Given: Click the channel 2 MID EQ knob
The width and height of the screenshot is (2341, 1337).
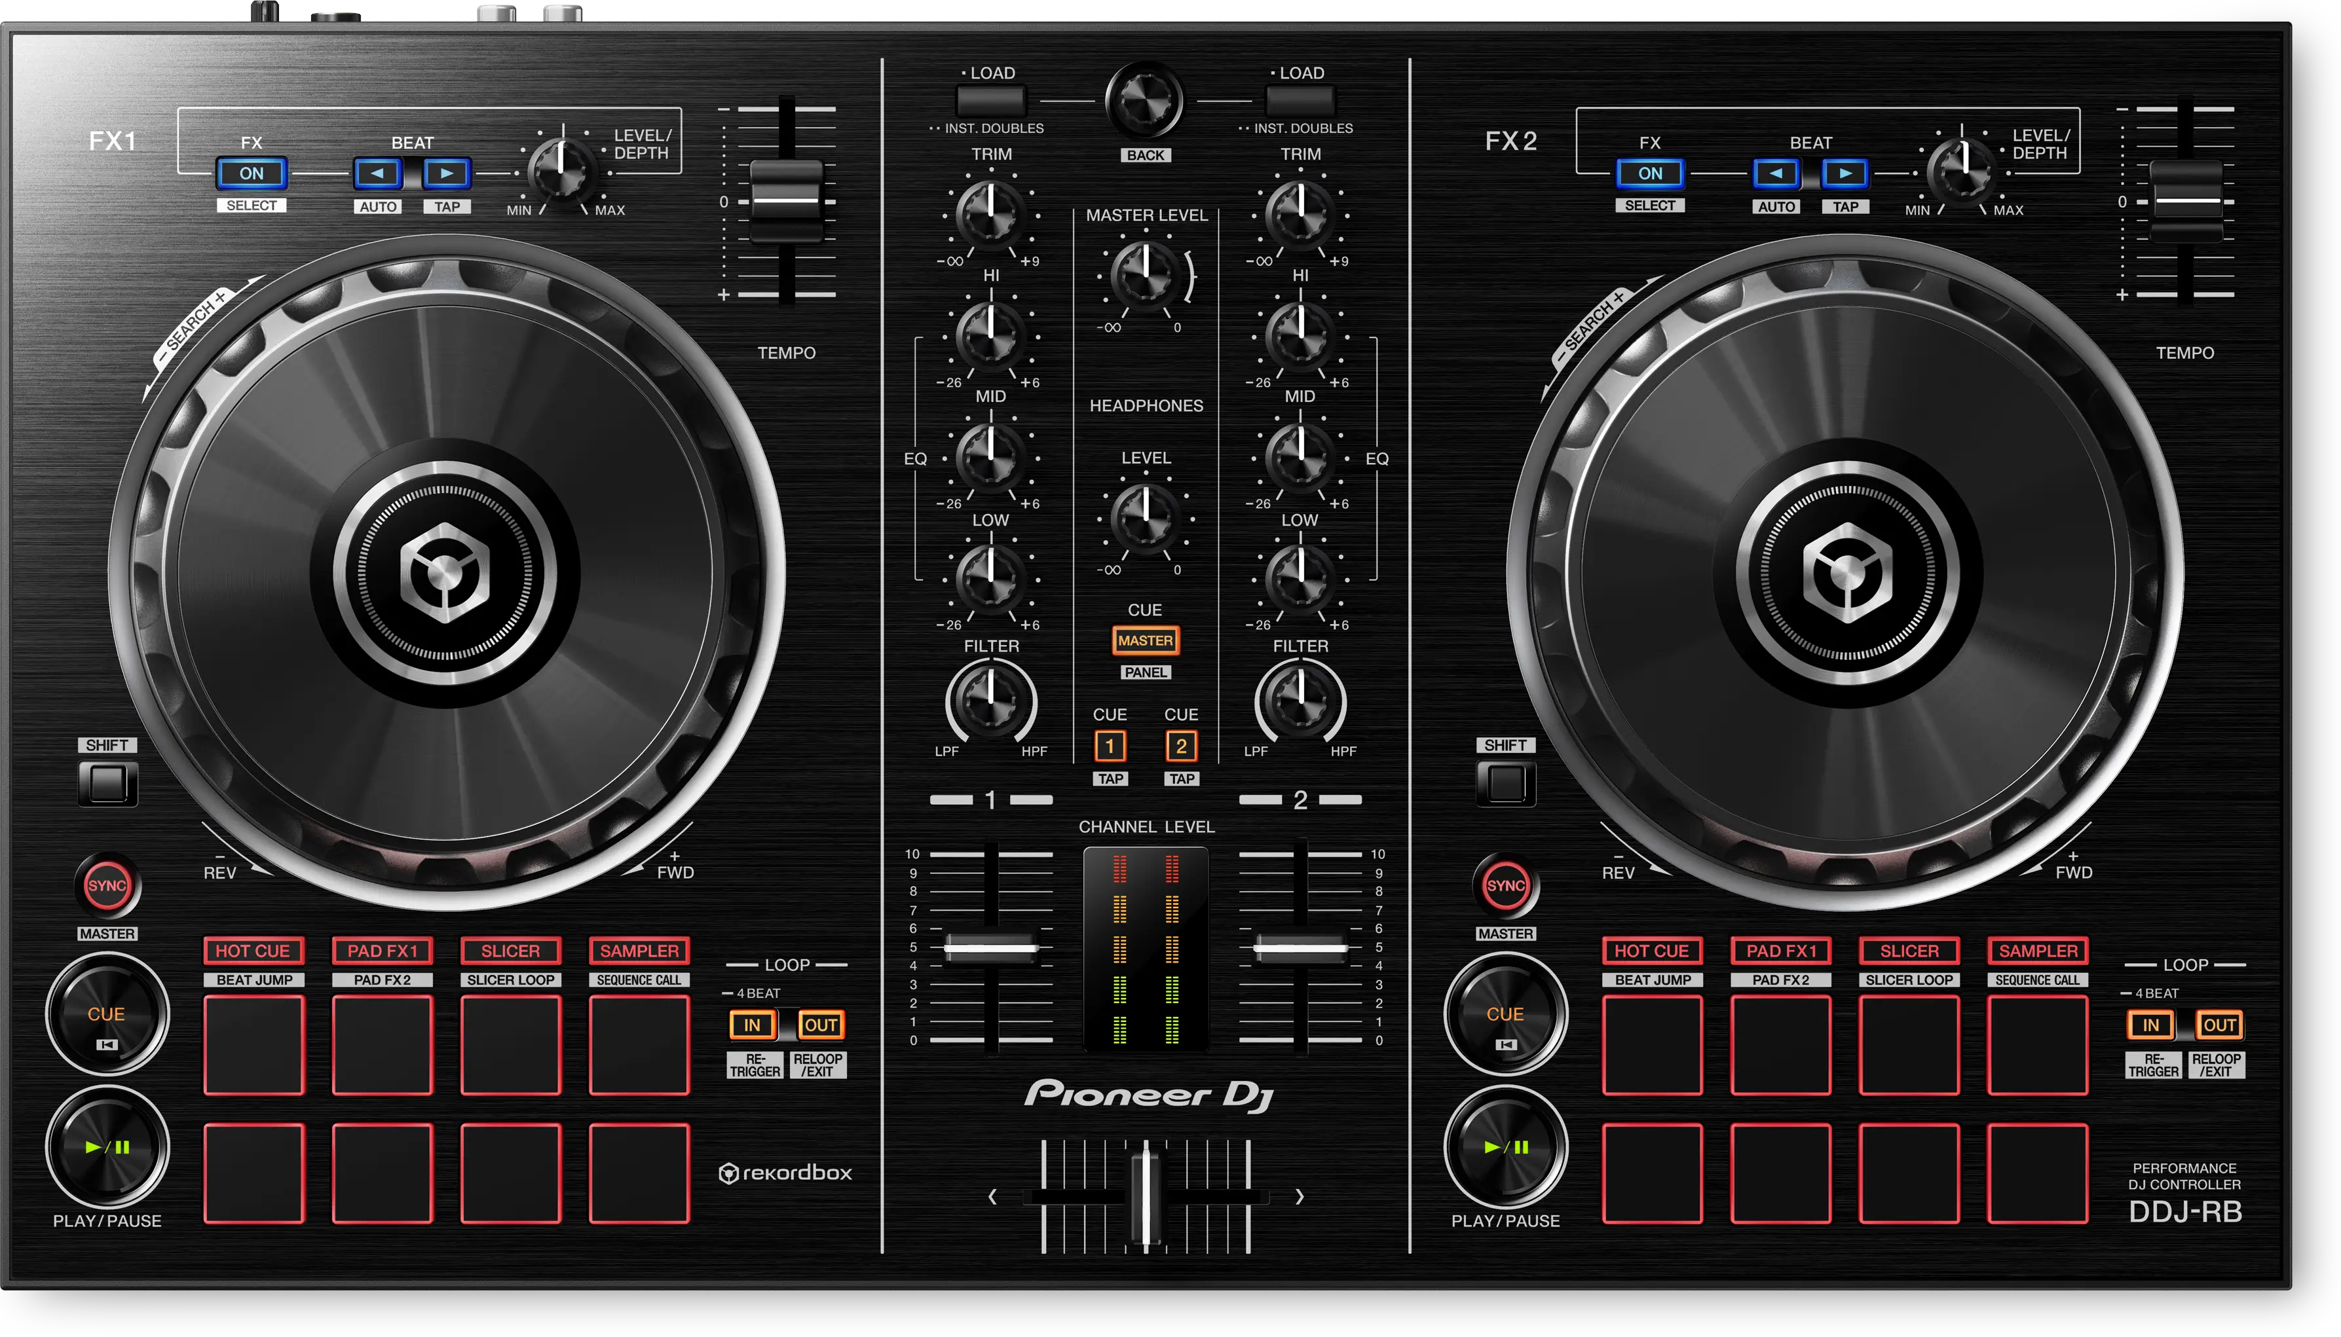Looking at the screenshot, I should tap(1300, 456).
